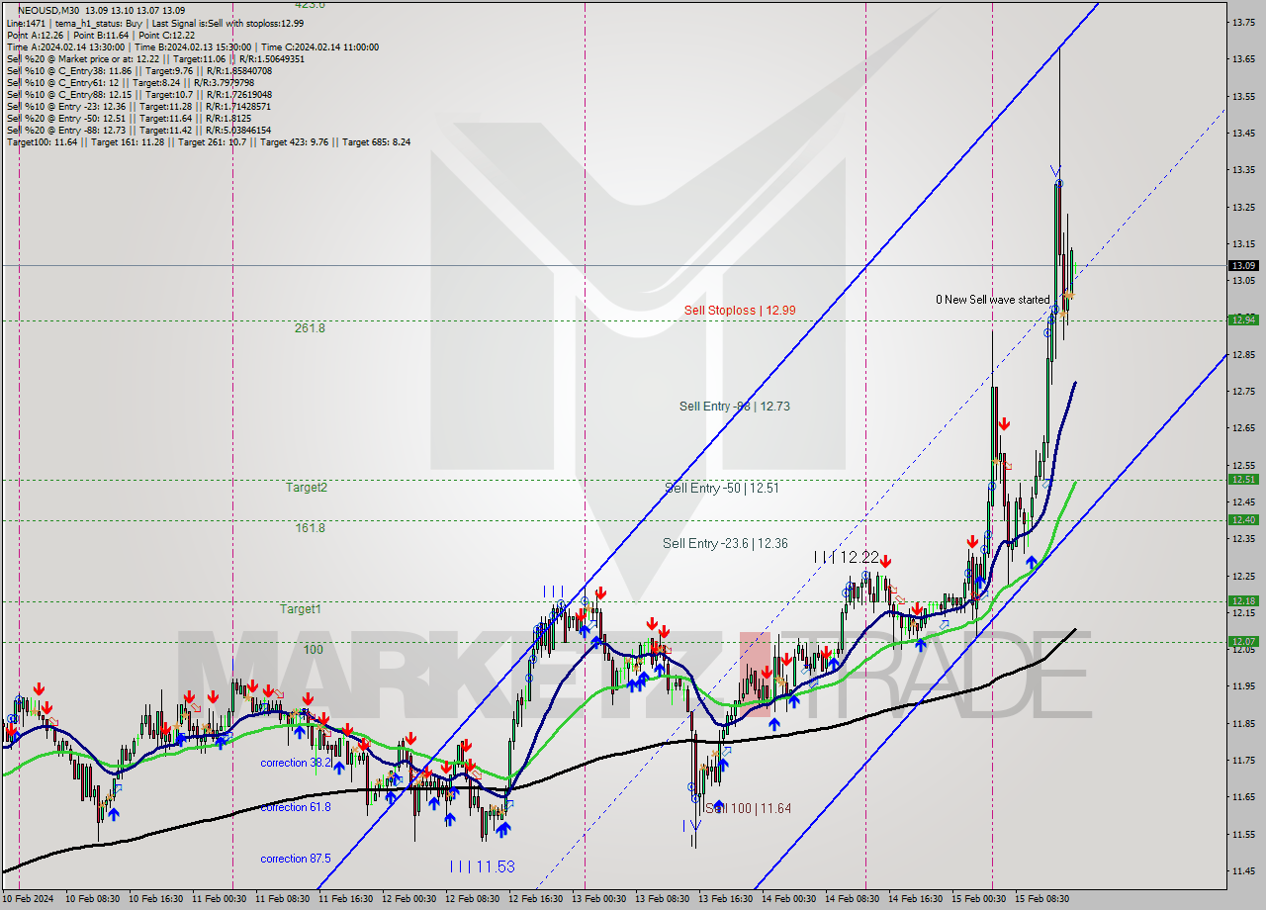Select the 'Target2' level label
This screenshot has height=910, width=1266.
pos(307,488)
